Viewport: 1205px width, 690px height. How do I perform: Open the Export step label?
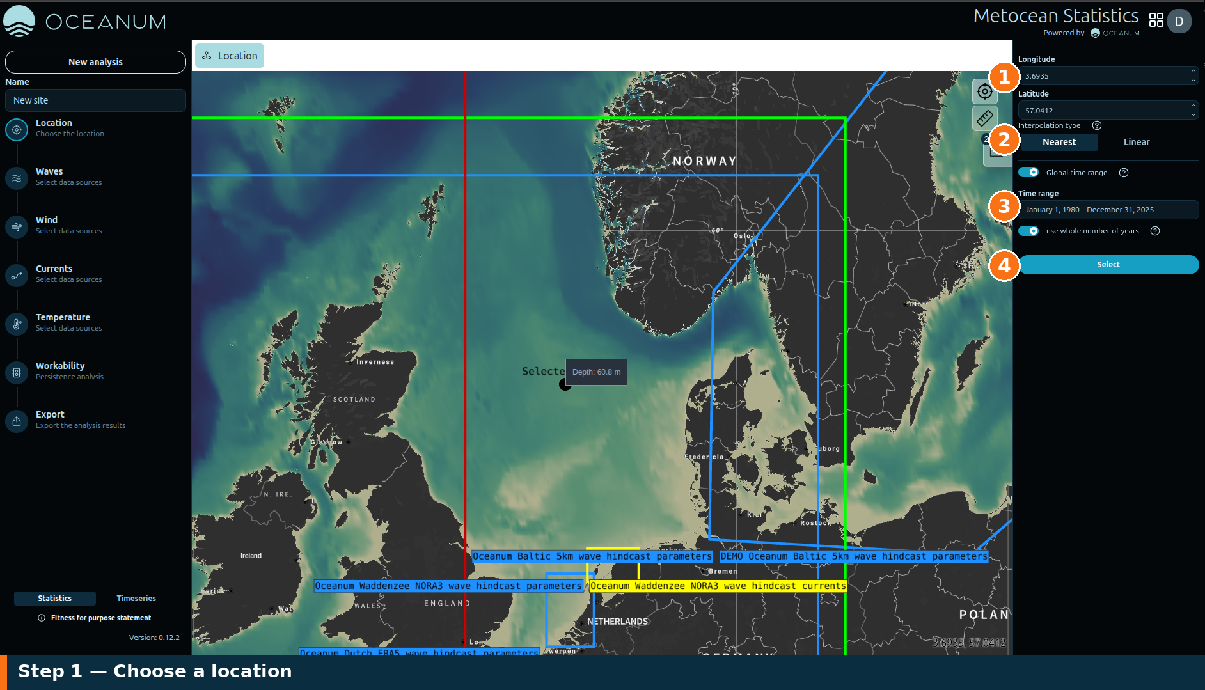[50, 414]
